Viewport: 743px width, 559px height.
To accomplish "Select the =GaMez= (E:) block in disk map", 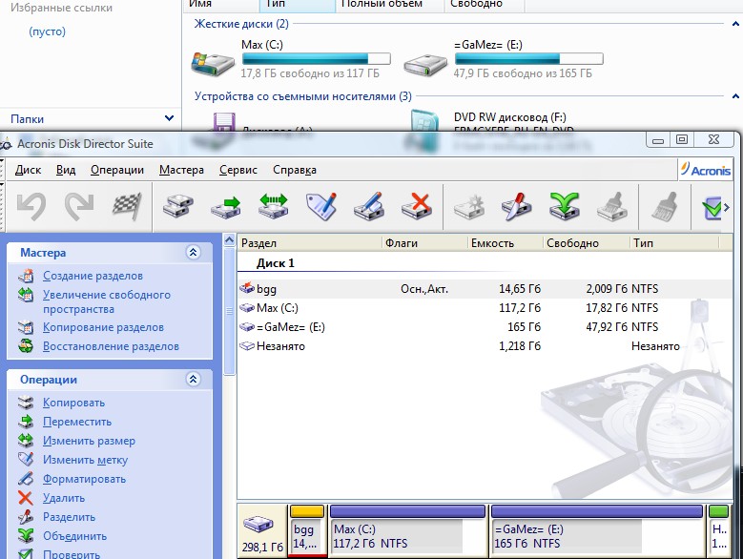I will tap(596, 535).
